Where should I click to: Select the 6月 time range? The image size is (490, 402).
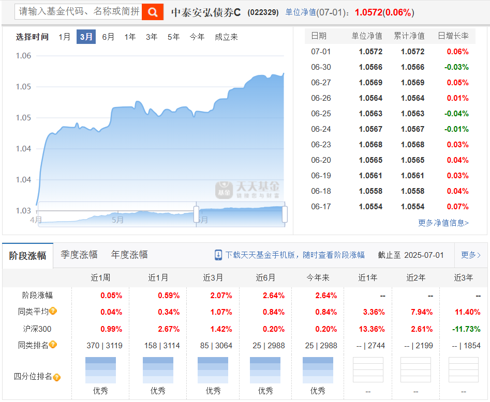(108, 37)
